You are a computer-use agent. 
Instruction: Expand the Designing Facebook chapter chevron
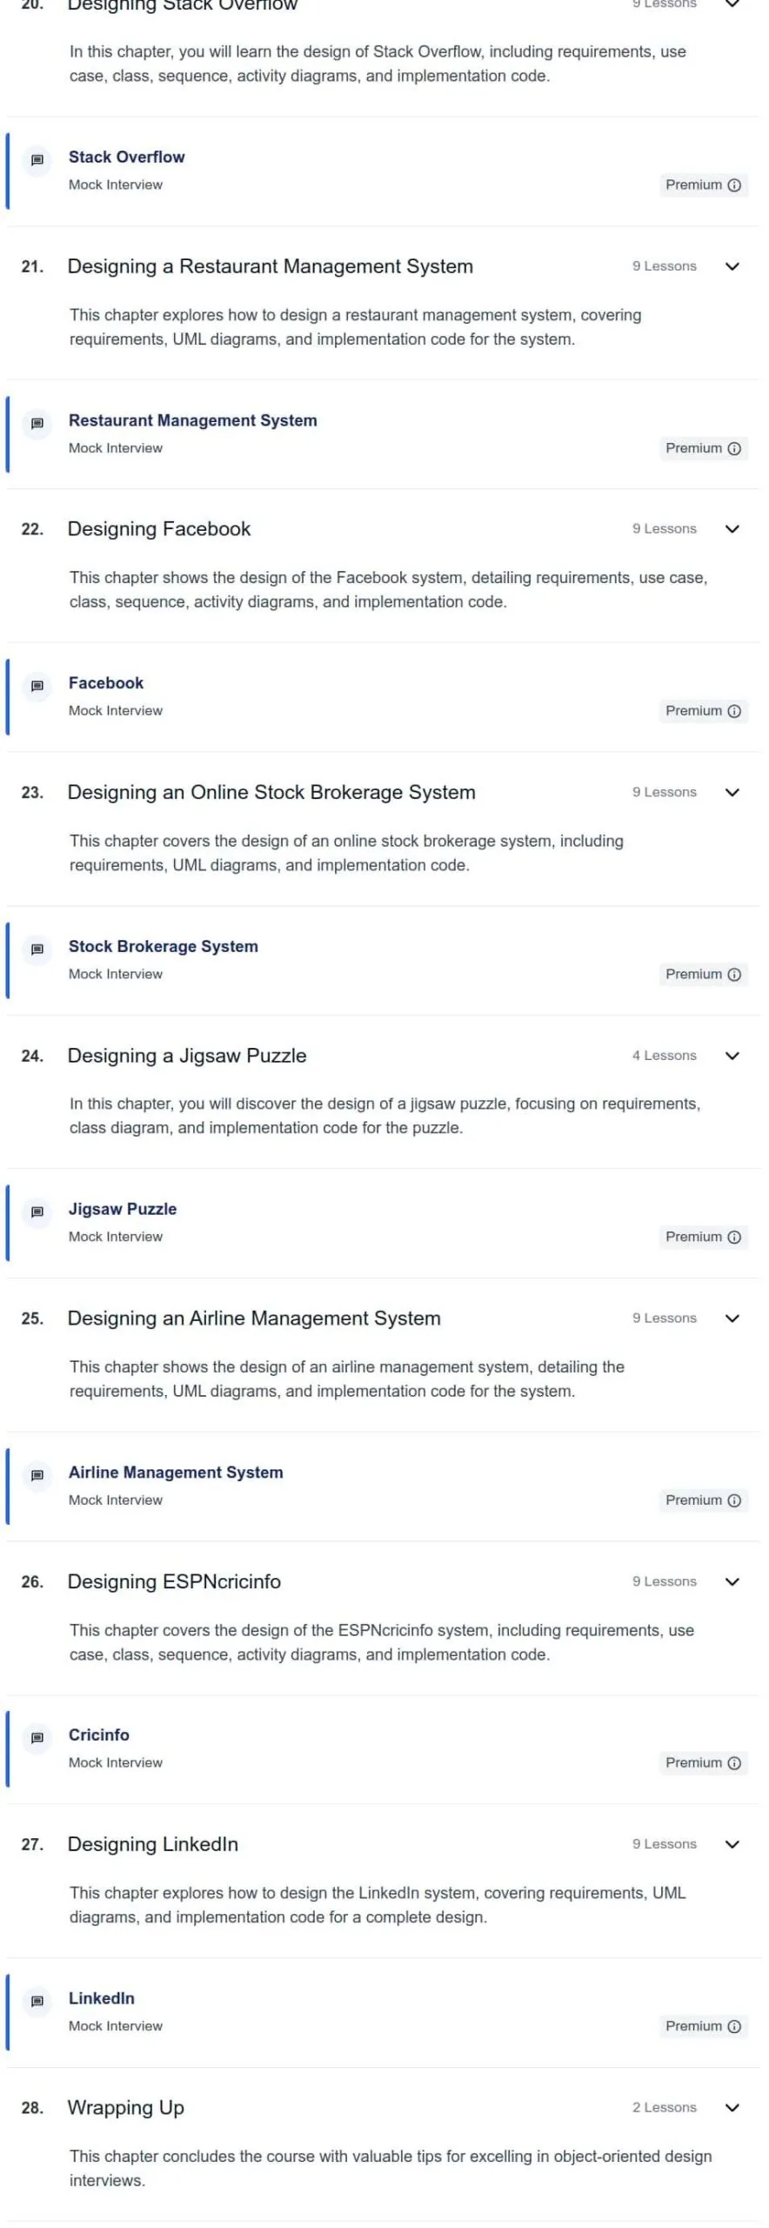(732, 529)
